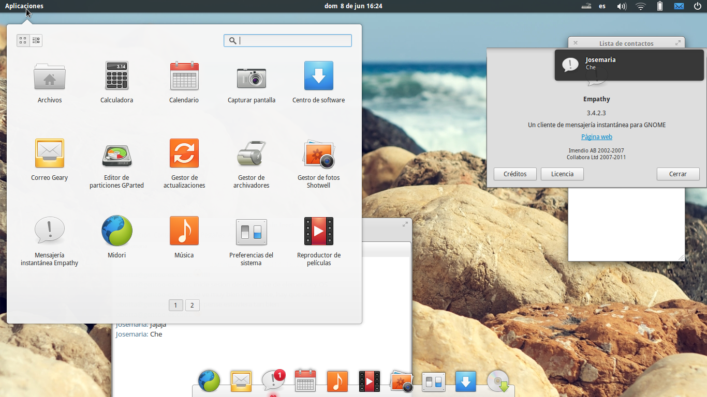Go to launcher page 1
The height and width of the screenshot is (397, 707).
tap(175, 306)
